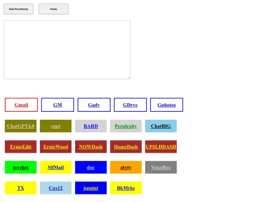Open the ChatBIG link
The height and width of the screenshot is (202, 270).
coord(161,126)
